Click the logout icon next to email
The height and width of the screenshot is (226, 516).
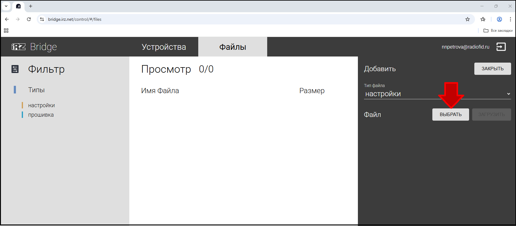(x=501, y=47)
